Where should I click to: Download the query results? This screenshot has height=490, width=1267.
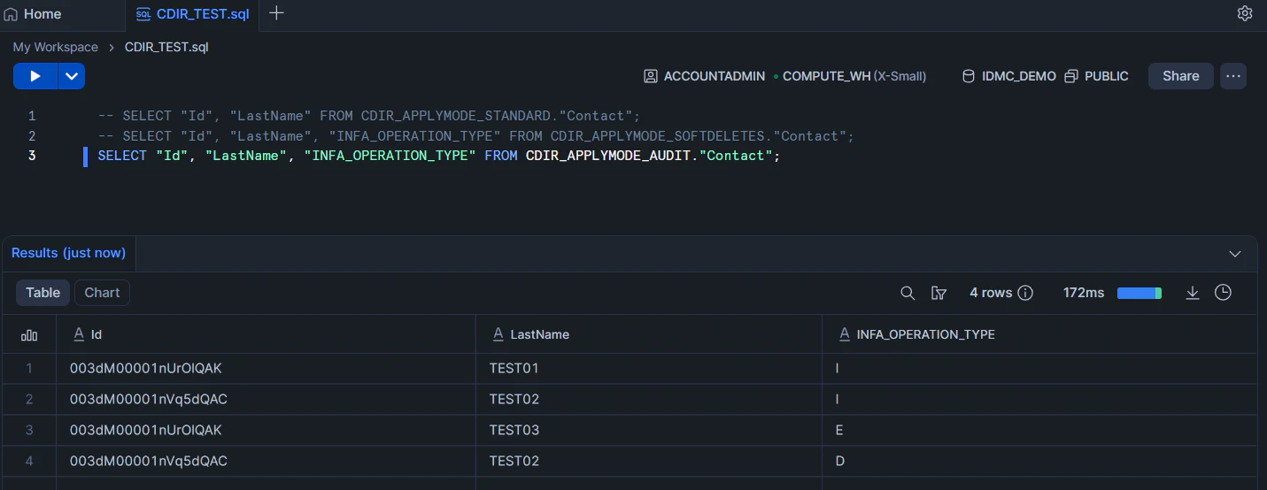pos(1193,293)
